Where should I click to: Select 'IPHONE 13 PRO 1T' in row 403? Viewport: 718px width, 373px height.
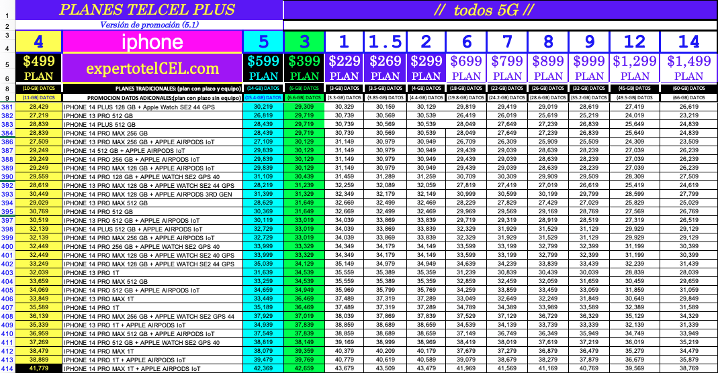click(x=152, y=273)
